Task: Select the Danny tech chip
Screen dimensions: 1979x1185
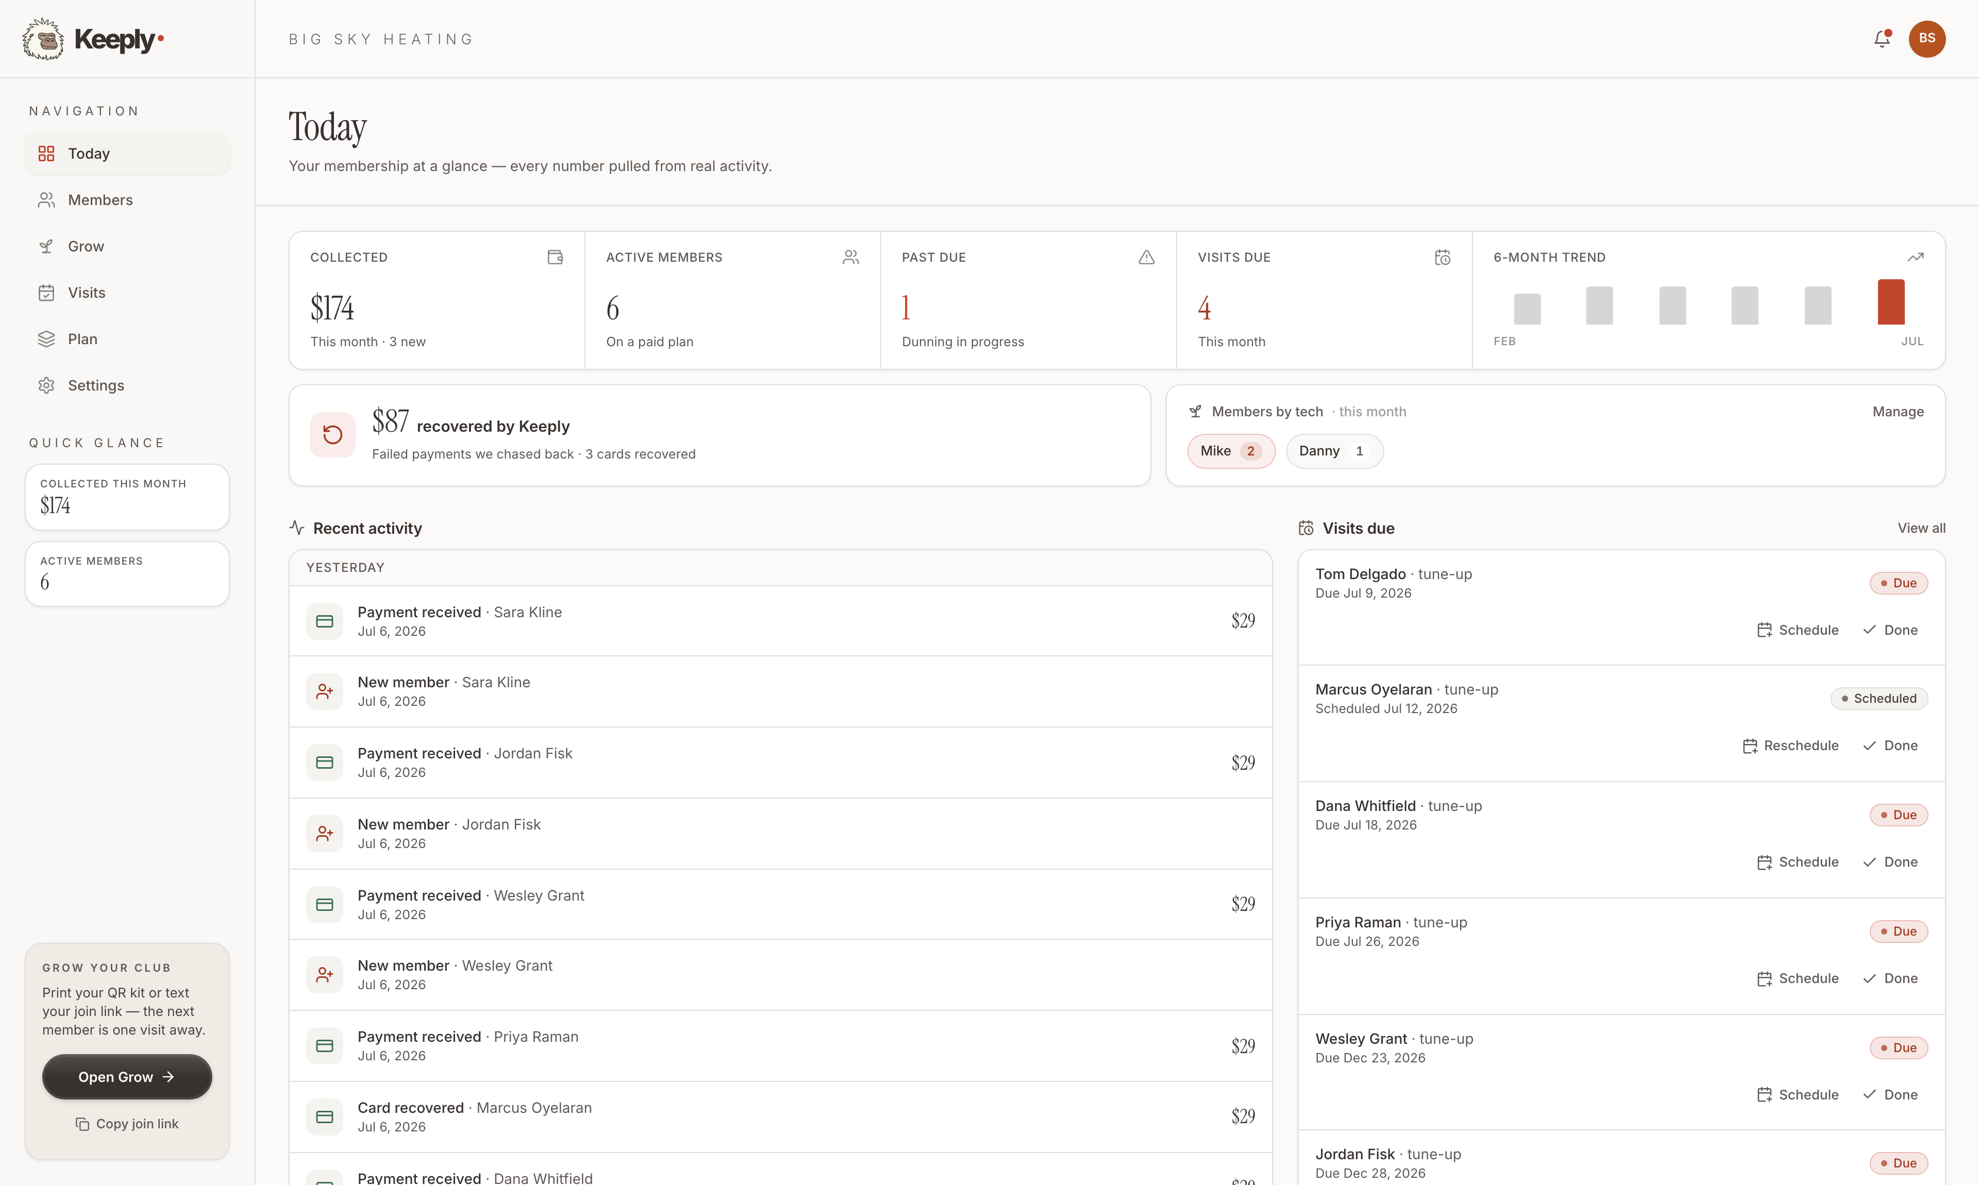Action: pyautogui.click(x=1334, y=451)
